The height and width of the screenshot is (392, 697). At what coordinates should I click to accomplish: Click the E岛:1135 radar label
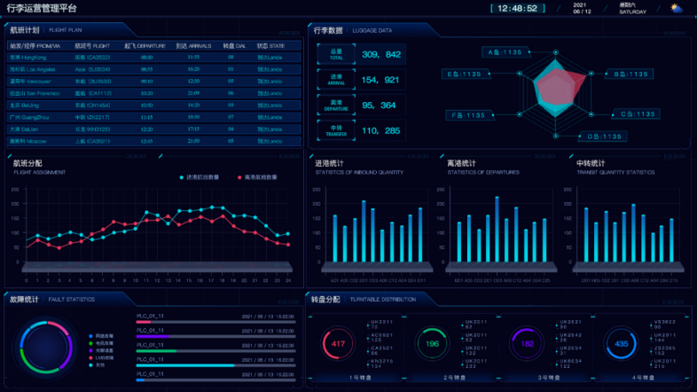pyautogui.click(x=466, y=74)
